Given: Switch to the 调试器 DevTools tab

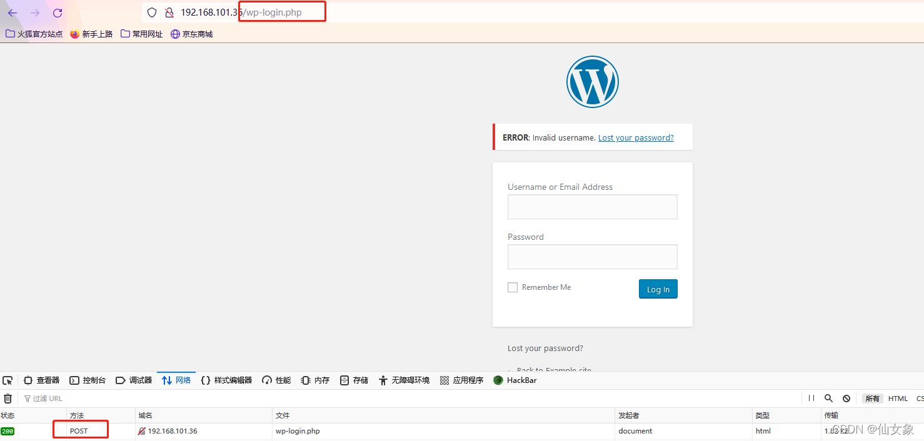Looking at the screenshot, I should click(x=134, y=380).
